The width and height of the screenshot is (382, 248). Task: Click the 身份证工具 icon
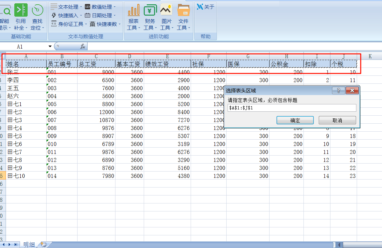pyautogui.click(x=54, y=24)
